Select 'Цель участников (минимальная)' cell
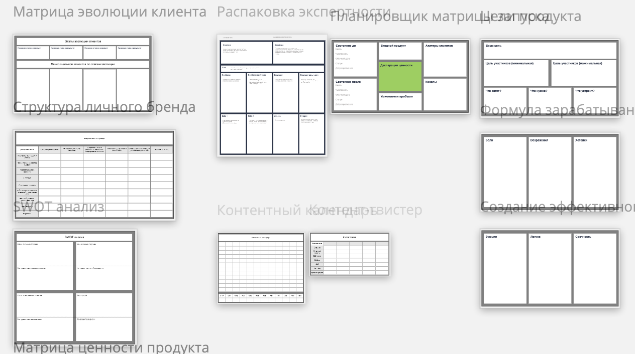 (x=516, y=73)
